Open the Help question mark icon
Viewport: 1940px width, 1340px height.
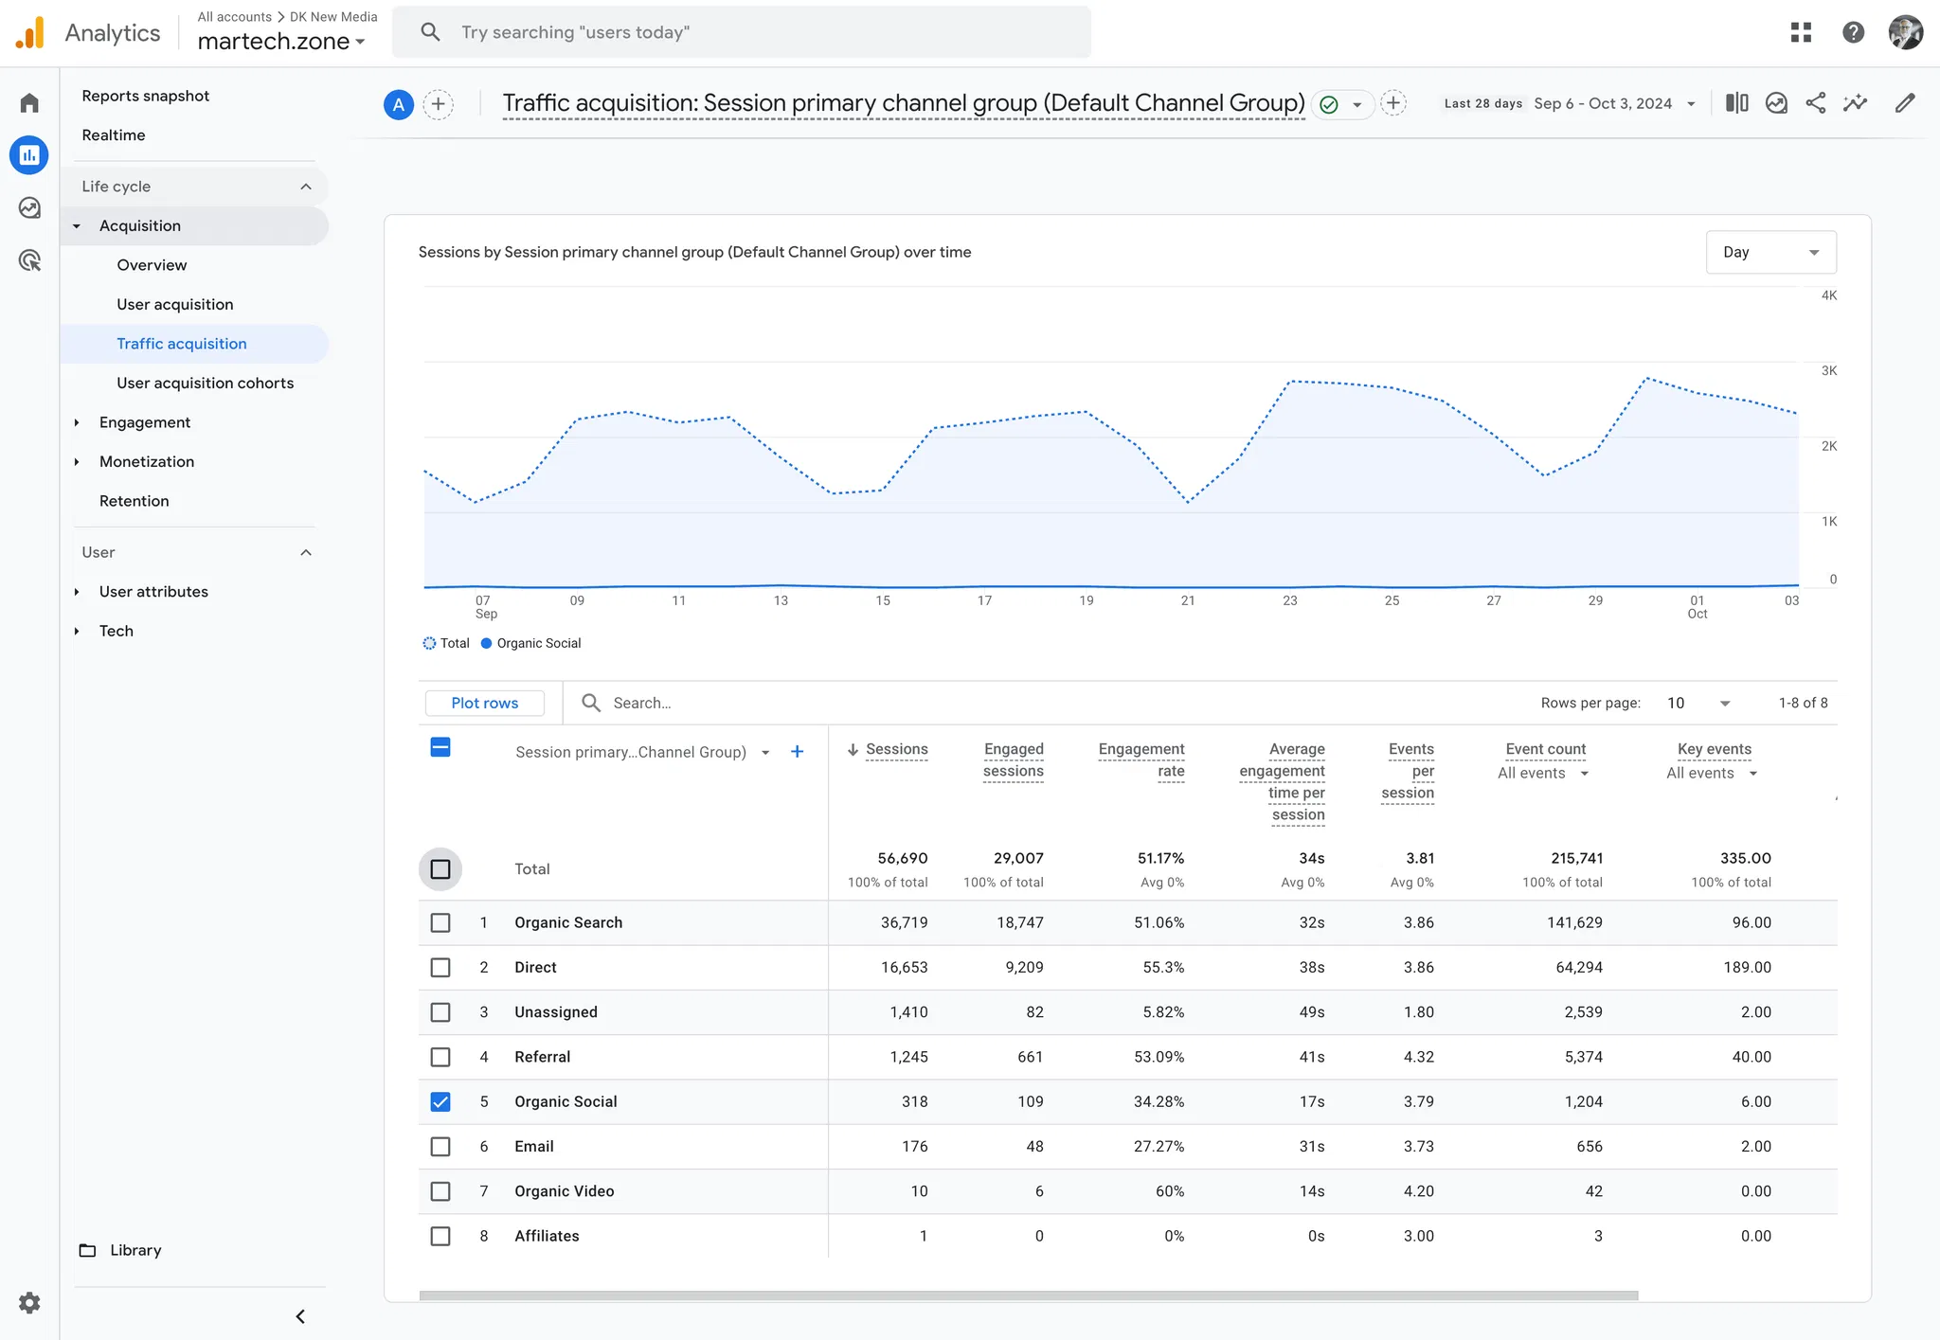pyautogui.click(x=1853, y=32)
